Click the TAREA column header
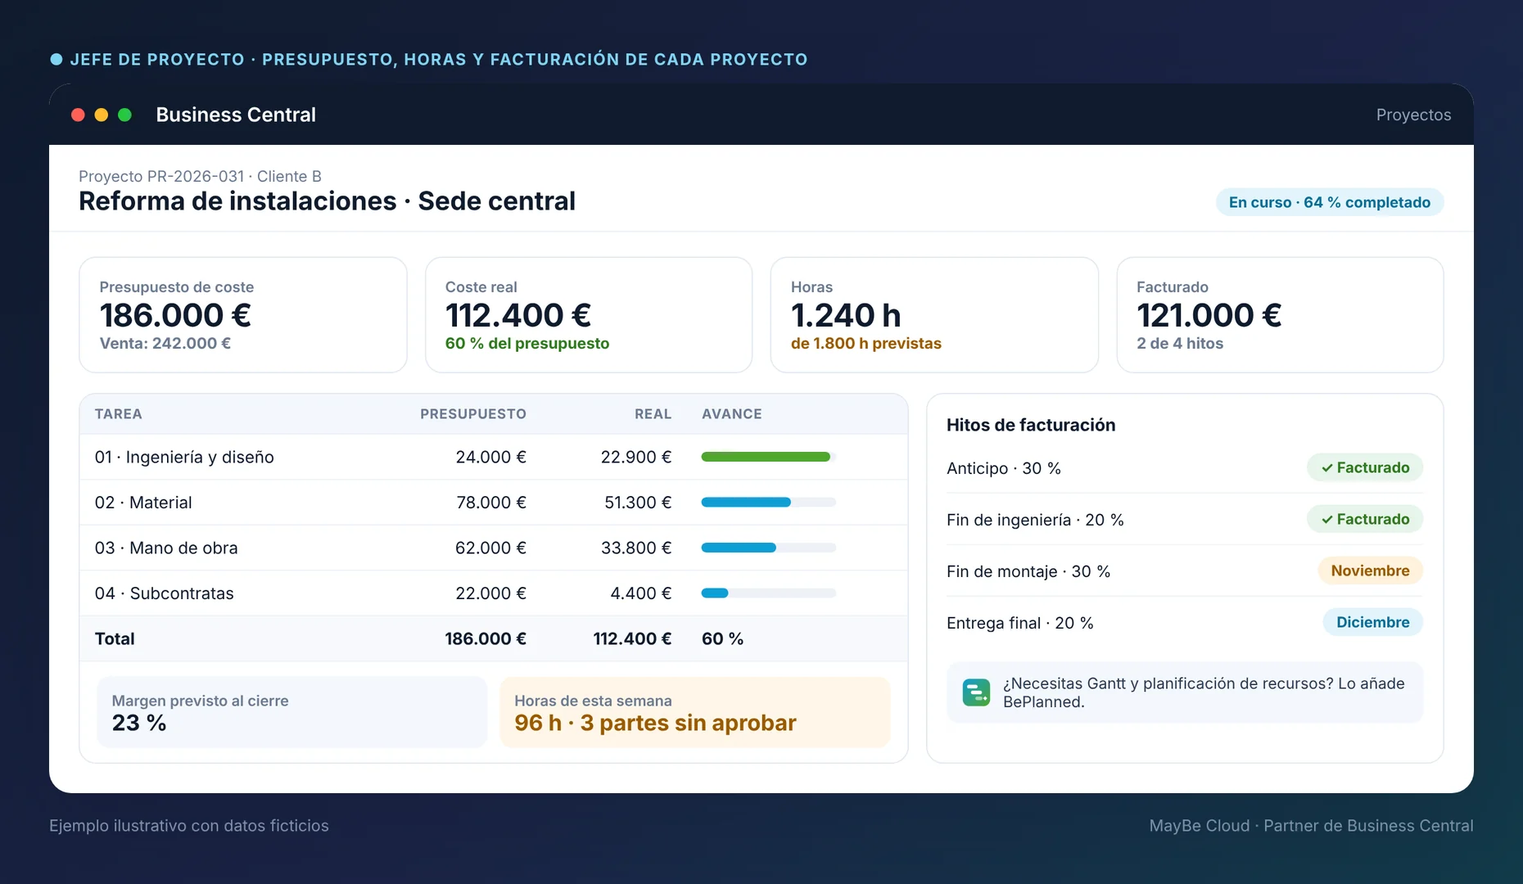Screen dimensions: 1523x884 coord(119,414)
